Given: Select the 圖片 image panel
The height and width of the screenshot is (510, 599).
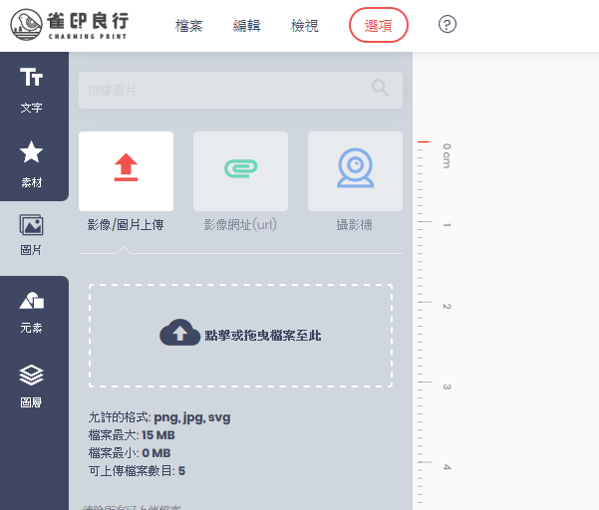Looking at the screenshot, I should (x=31, y=235).
